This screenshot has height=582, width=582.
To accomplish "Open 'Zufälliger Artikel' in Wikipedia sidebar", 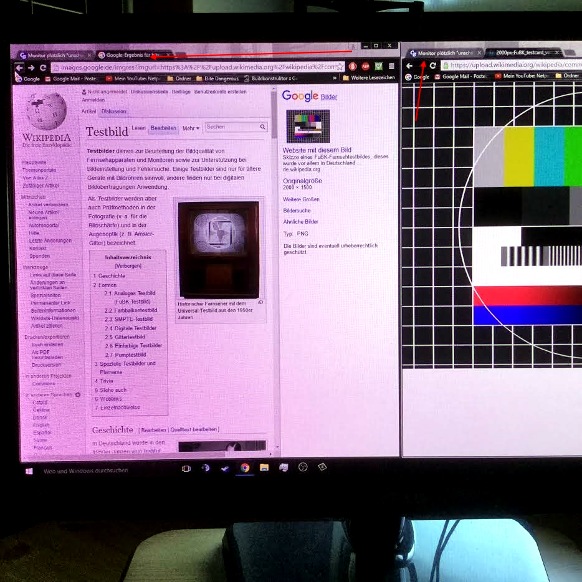I will (x=41, y=185).
